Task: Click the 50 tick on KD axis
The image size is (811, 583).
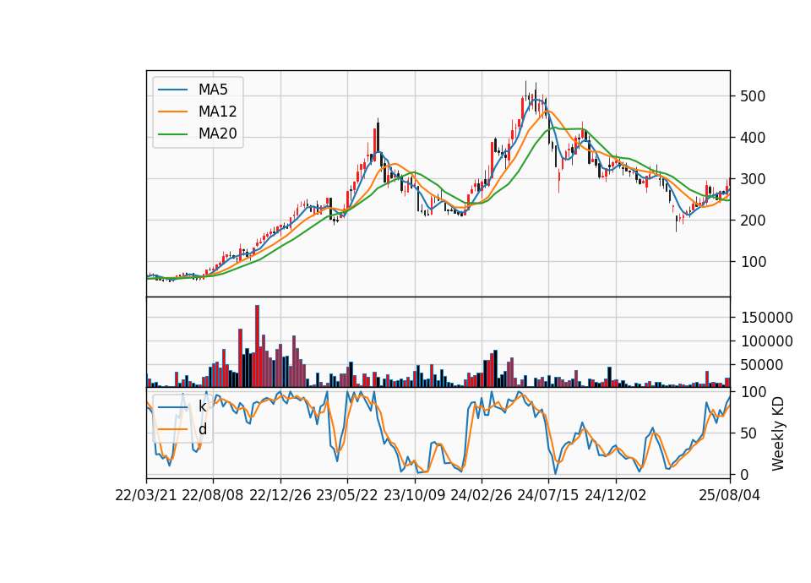Action: coord(749,433)
